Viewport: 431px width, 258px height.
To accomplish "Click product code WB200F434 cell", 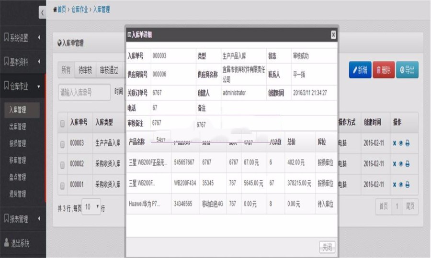I will [185, 183].
